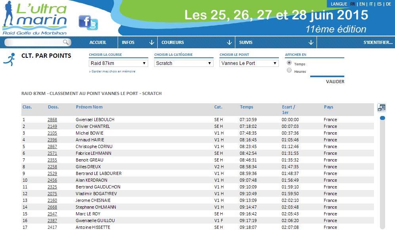
Task: Click the L'ultra marin logo
Action: 34,18
